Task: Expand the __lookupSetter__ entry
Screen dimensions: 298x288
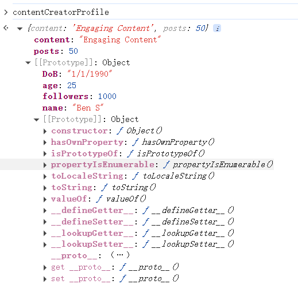Action: click(45, 244)
